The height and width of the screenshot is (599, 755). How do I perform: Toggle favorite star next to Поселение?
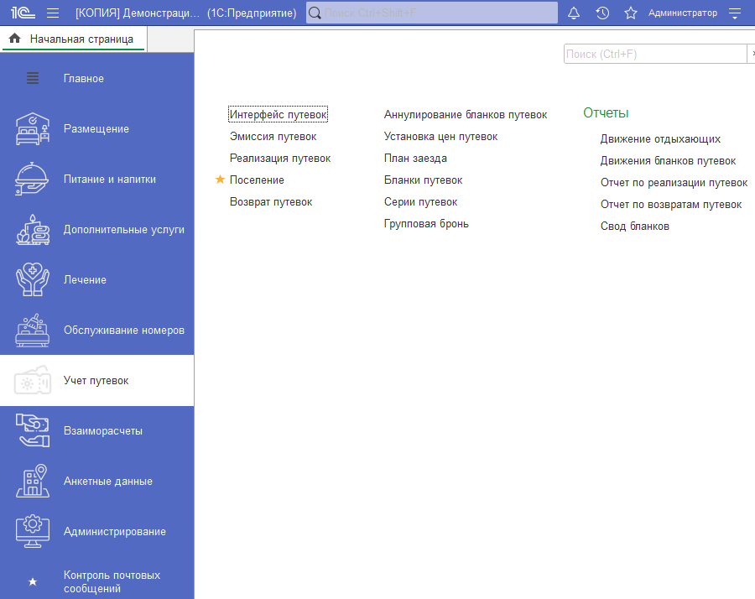point(221,180)
